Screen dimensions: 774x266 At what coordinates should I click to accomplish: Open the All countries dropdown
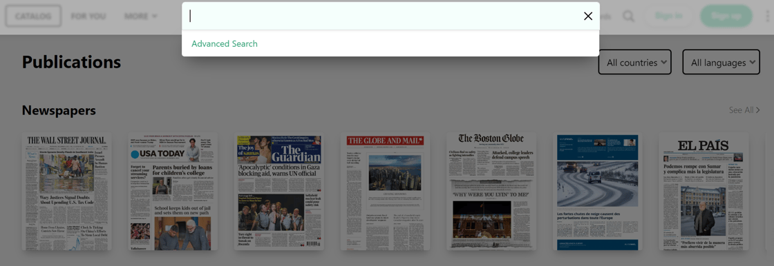pos(635,62)
